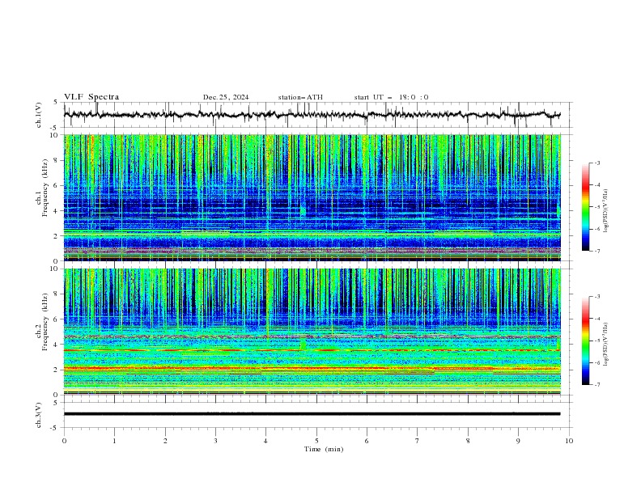Click the time axis tick label "2"
The image size is (641, 495).
pyautogui.click(x=165, y=441)
